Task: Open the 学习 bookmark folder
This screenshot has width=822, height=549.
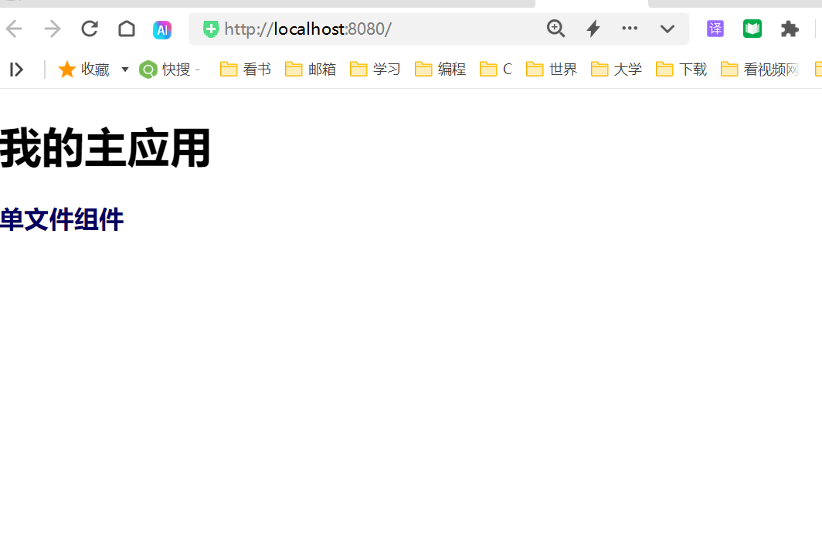Action: click(375, 69)
